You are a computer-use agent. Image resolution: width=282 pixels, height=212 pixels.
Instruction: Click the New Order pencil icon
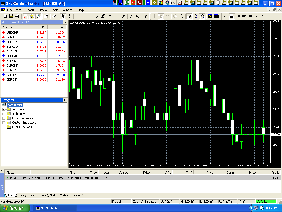tap(54, 16)
